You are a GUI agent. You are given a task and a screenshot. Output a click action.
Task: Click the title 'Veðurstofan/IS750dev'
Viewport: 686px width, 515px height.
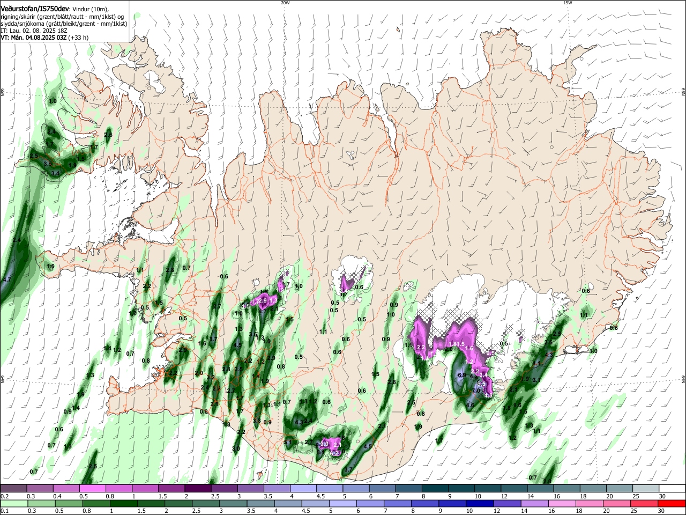(x=35, y=9)
